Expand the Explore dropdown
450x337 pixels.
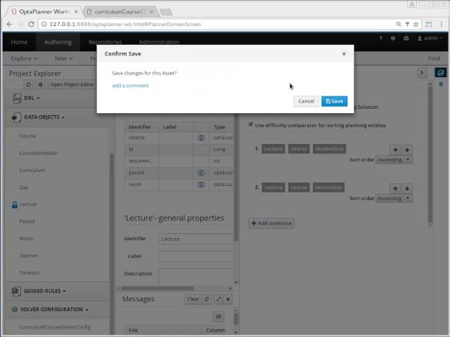click(24, 58)
